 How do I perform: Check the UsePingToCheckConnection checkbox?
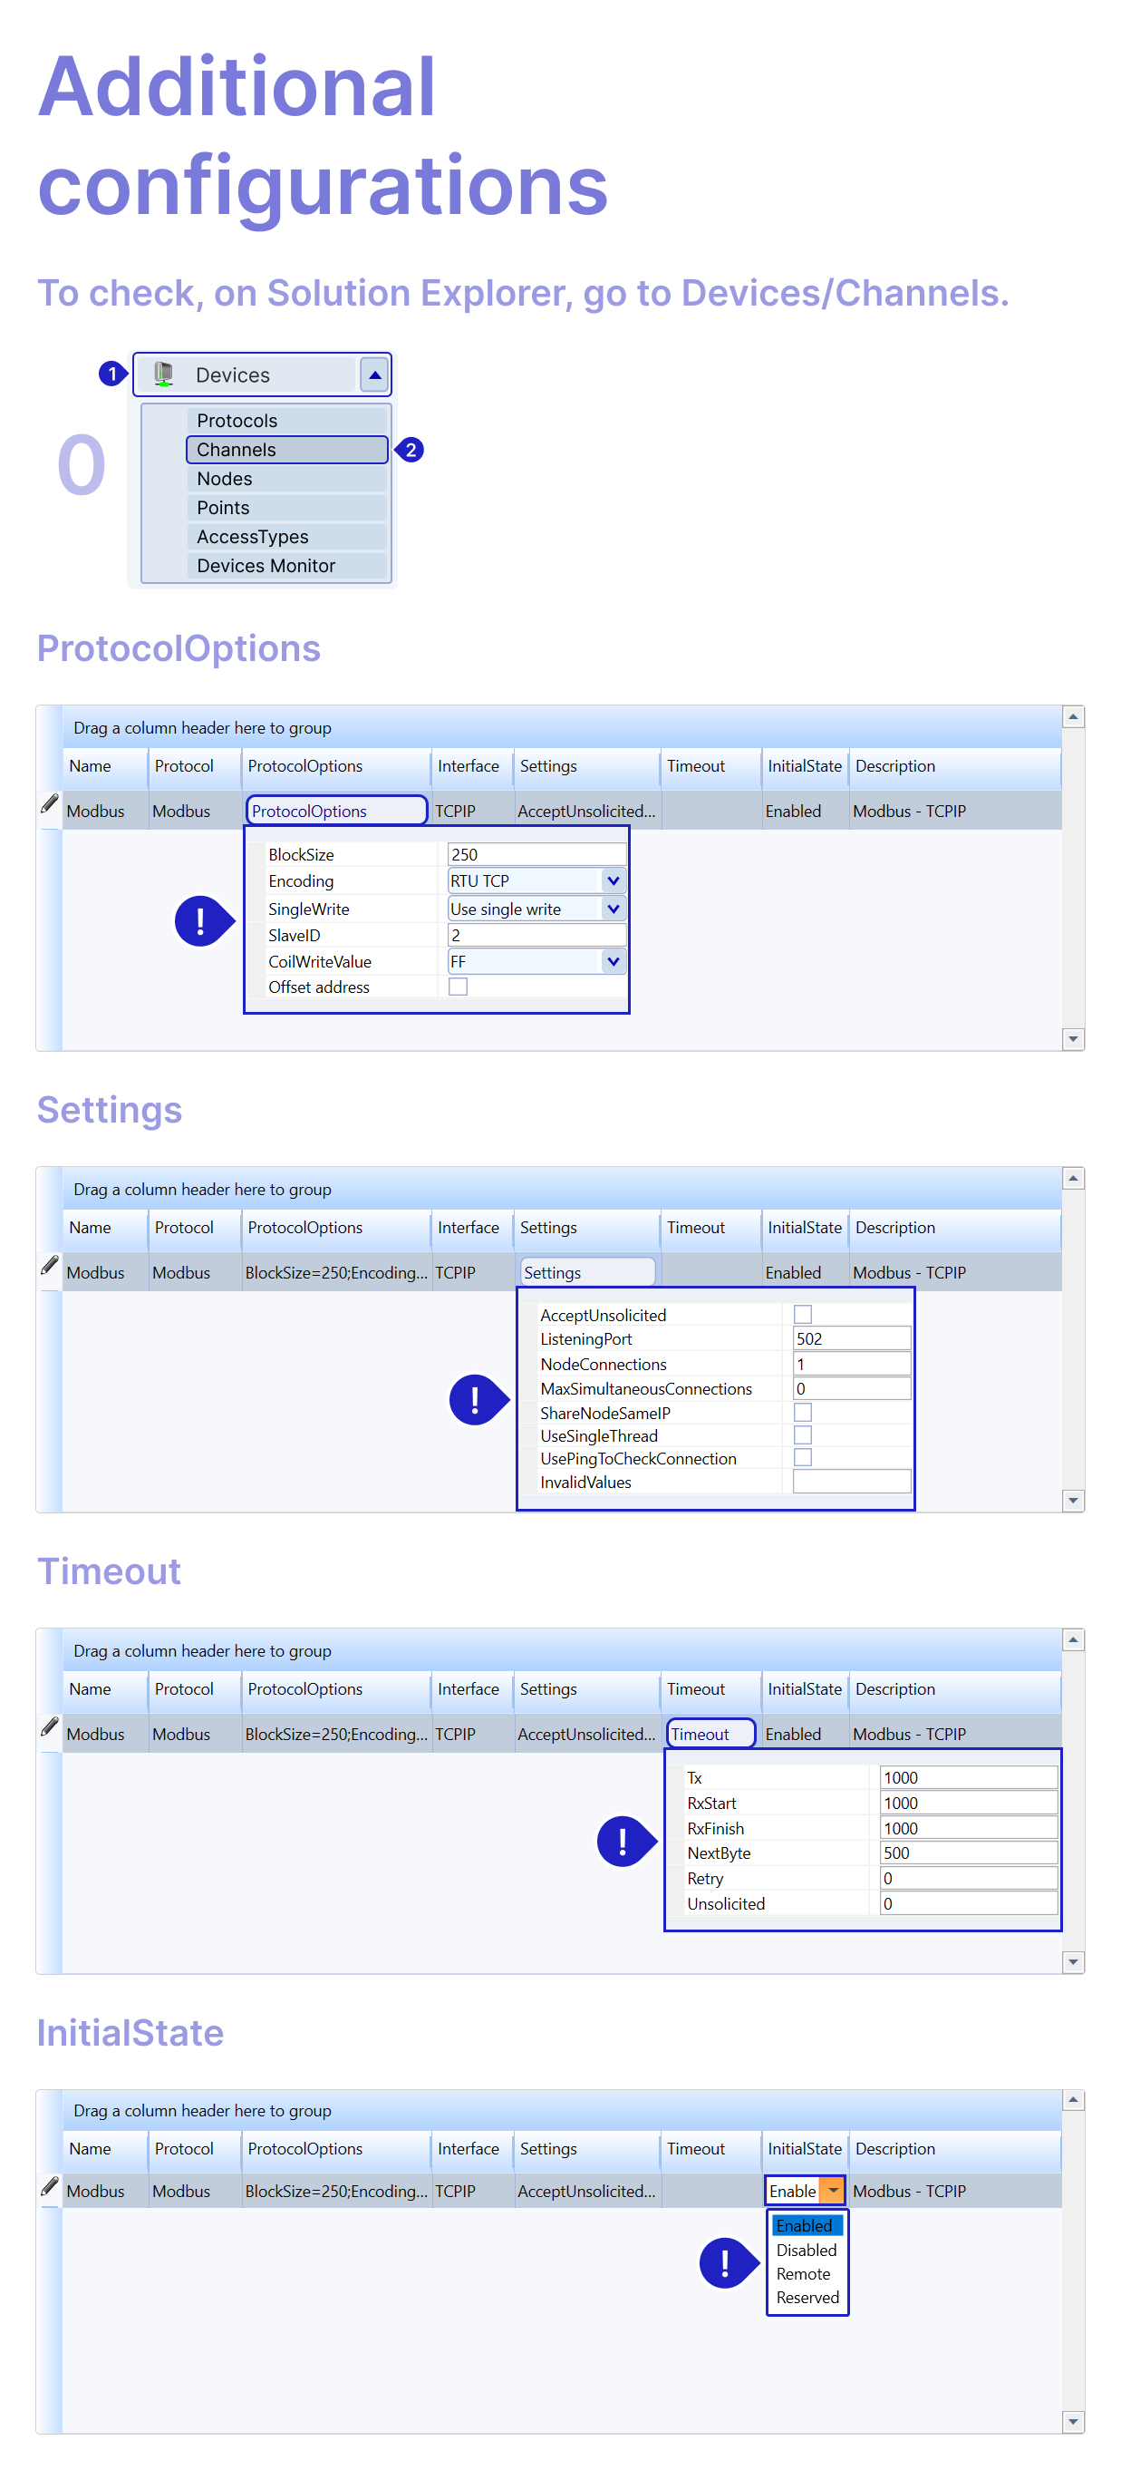(x=803, y=1457)
